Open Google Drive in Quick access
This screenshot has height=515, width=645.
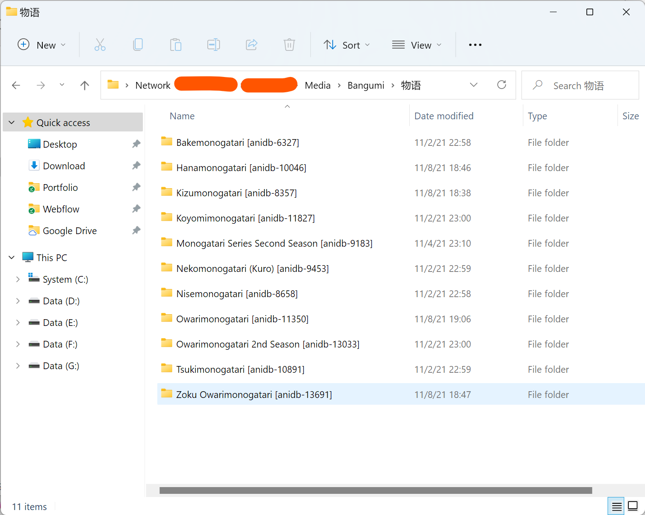tap(70, 230)
